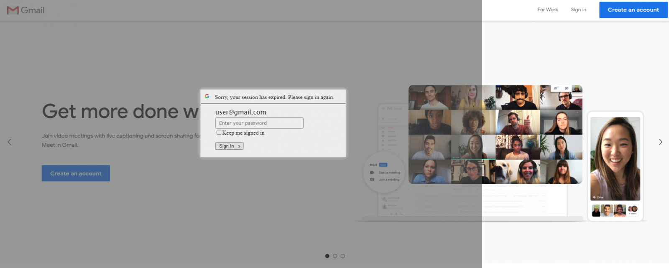Click the Start a meeting camera icon
Screen dimensions: 669x268
pos(372,173)
